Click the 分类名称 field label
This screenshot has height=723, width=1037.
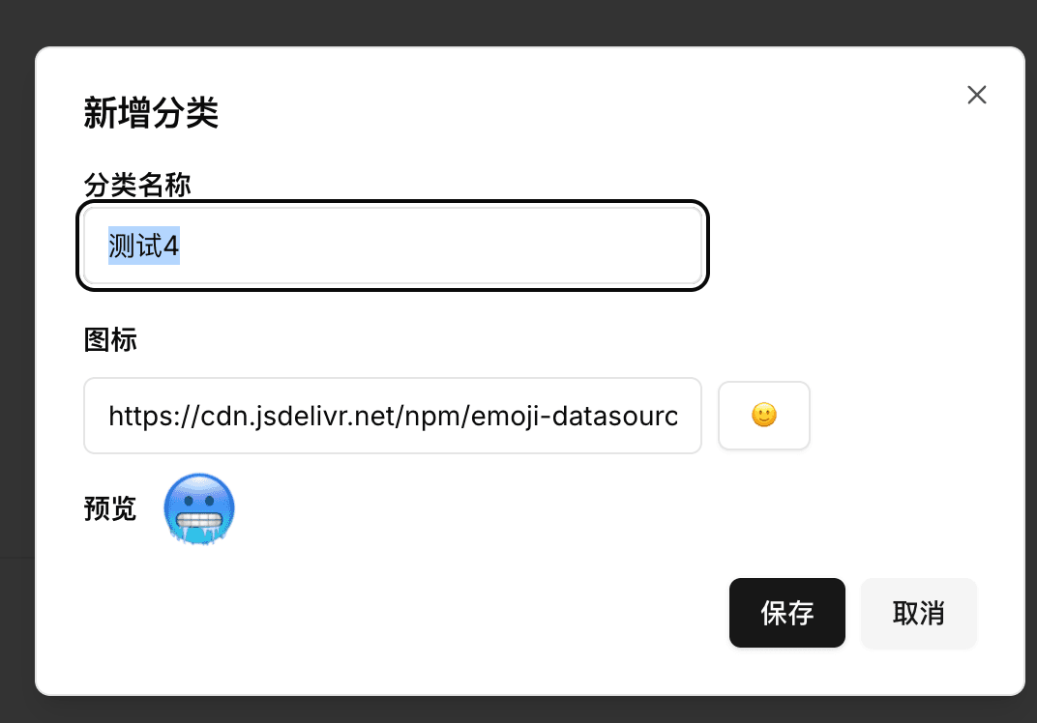click(136, 184)
